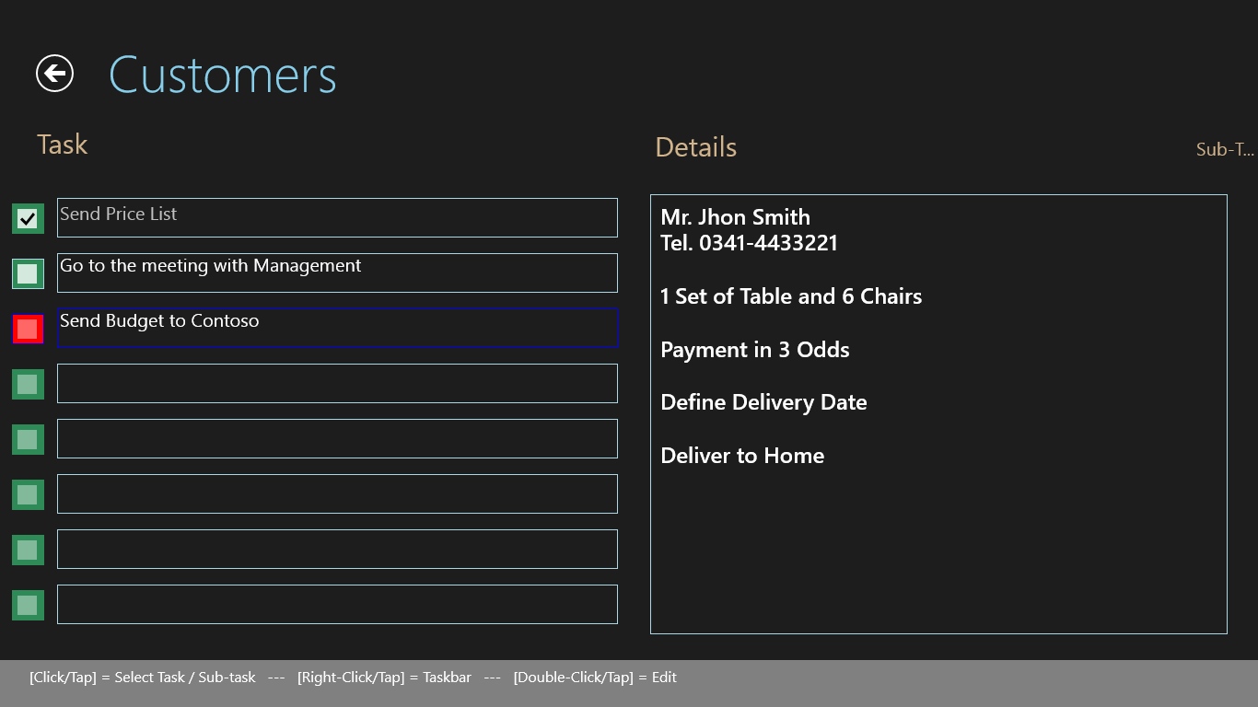Screen dimensions: 1258x707
Task: Select the Go to the meeting with Management task
Action: tap(336, 272)
